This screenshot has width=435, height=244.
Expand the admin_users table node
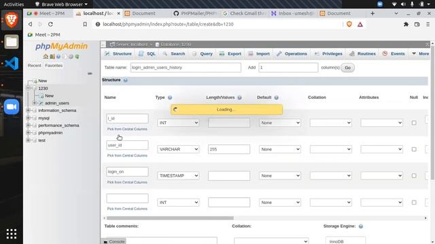pos(35,103)
